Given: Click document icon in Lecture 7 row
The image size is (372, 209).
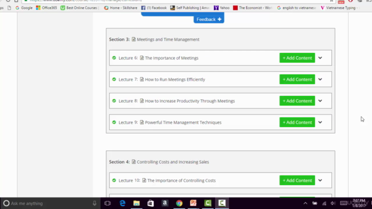Looking at the screenshot, I should click(x=142, y=80).
